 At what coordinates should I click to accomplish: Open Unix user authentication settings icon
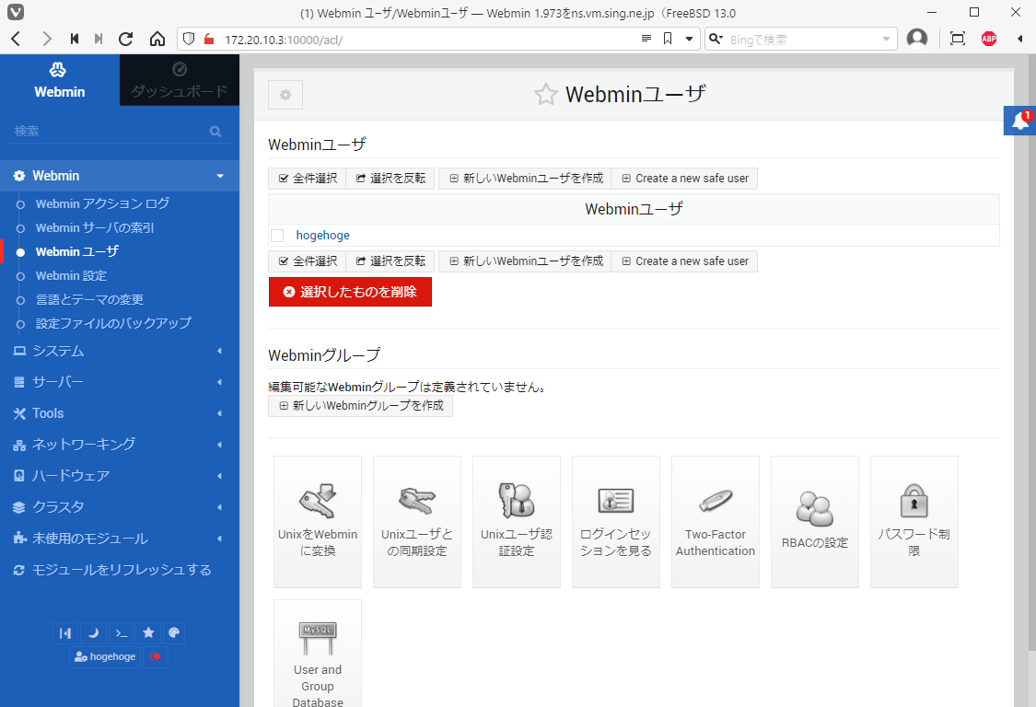click(517, 521)
